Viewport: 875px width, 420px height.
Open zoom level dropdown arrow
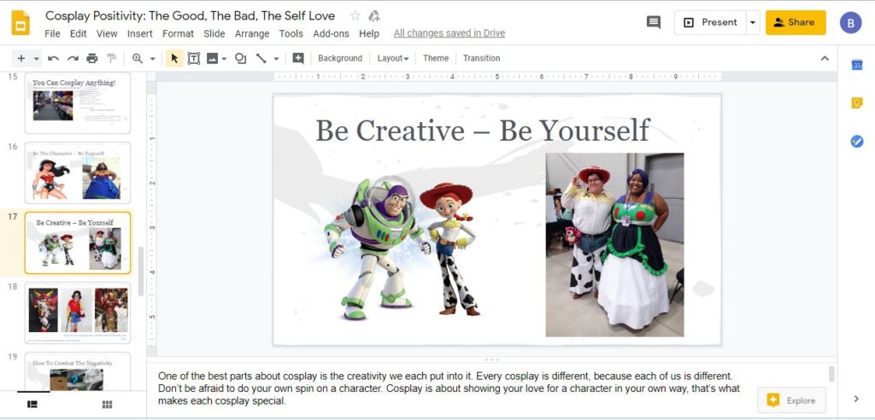(x=152, y=58)
